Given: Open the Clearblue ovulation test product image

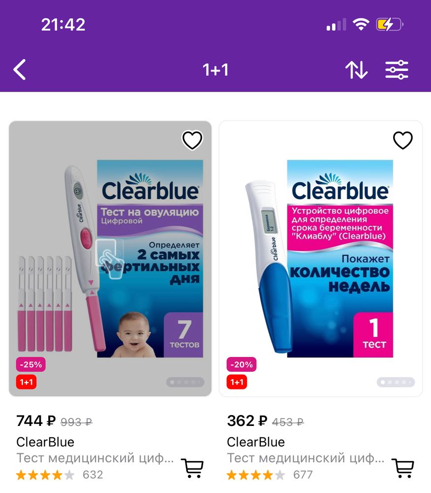Looking at the screenshot, I should pyautogui.click(x=110, y=258).
